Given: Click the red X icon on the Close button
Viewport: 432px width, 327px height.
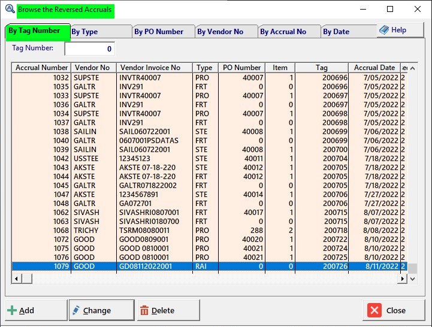Looking at the screenshot, I should [x=374, y=310].
